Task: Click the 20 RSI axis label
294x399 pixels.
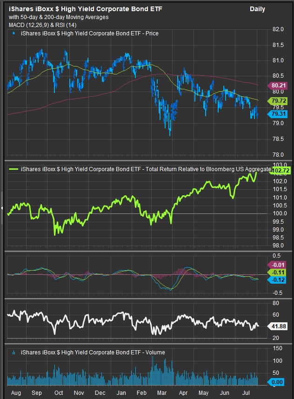Action: (x=276, y=338)
